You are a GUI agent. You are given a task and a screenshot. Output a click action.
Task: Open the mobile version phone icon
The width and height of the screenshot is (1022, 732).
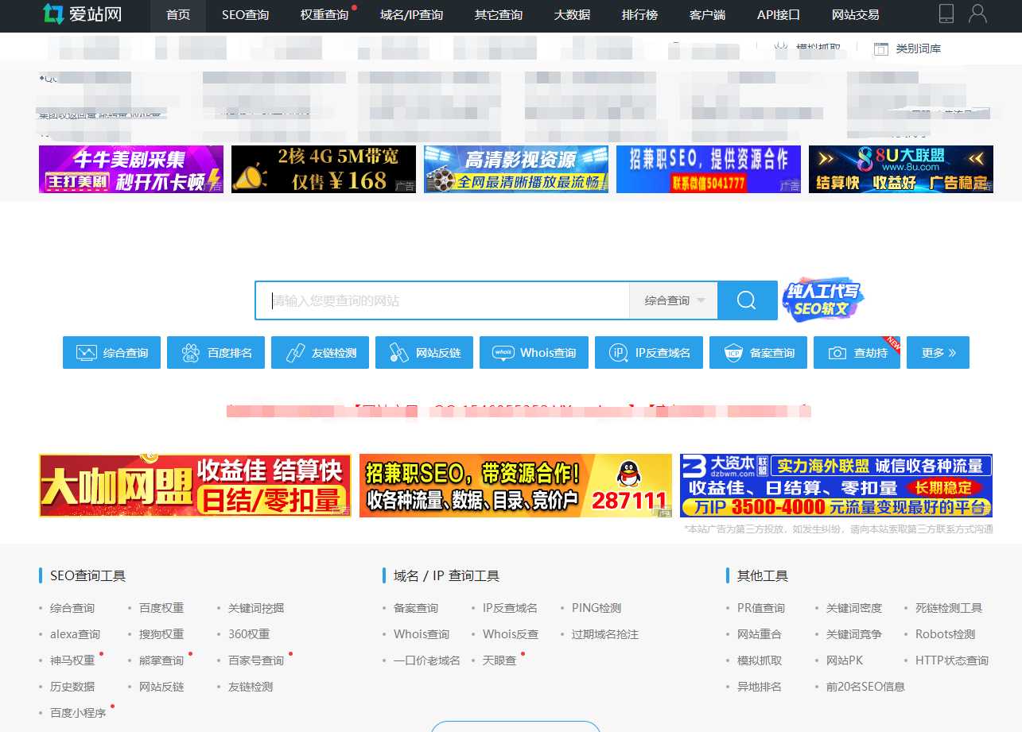pyautogui.click(x=946, y=14)
